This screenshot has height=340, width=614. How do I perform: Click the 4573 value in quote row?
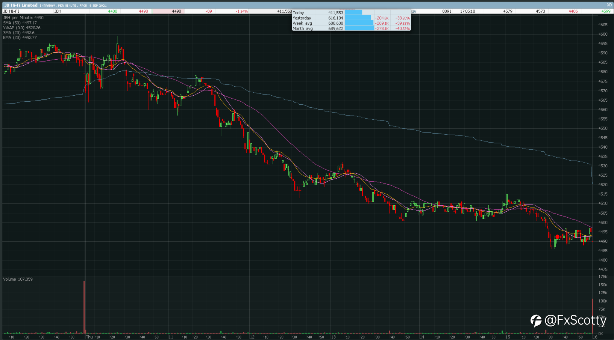(540, 11)
